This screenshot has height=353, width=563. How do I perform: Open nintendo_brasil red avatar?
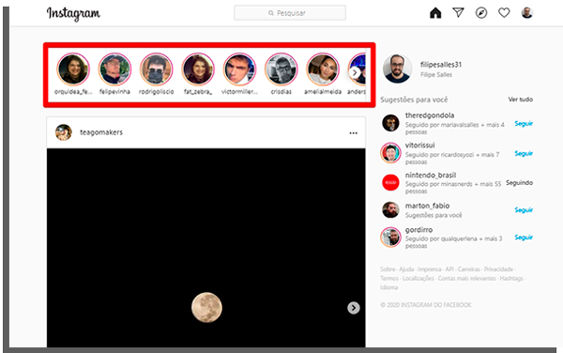(390, 182)
